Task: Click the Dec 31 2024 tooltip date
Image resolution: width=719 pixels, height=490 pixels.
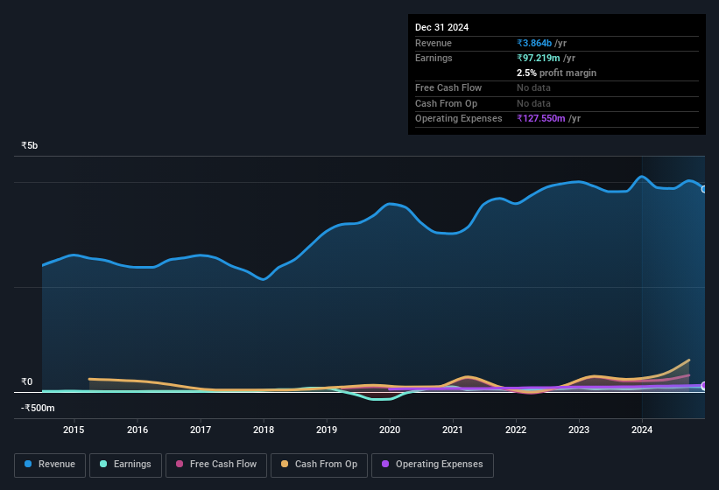Action: [x=441, y=27]
